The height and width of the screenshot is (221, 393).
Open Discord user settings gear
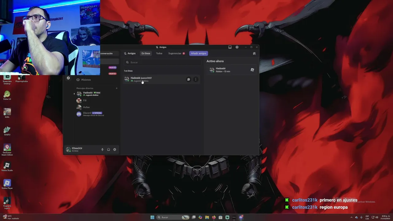[115, 149]
